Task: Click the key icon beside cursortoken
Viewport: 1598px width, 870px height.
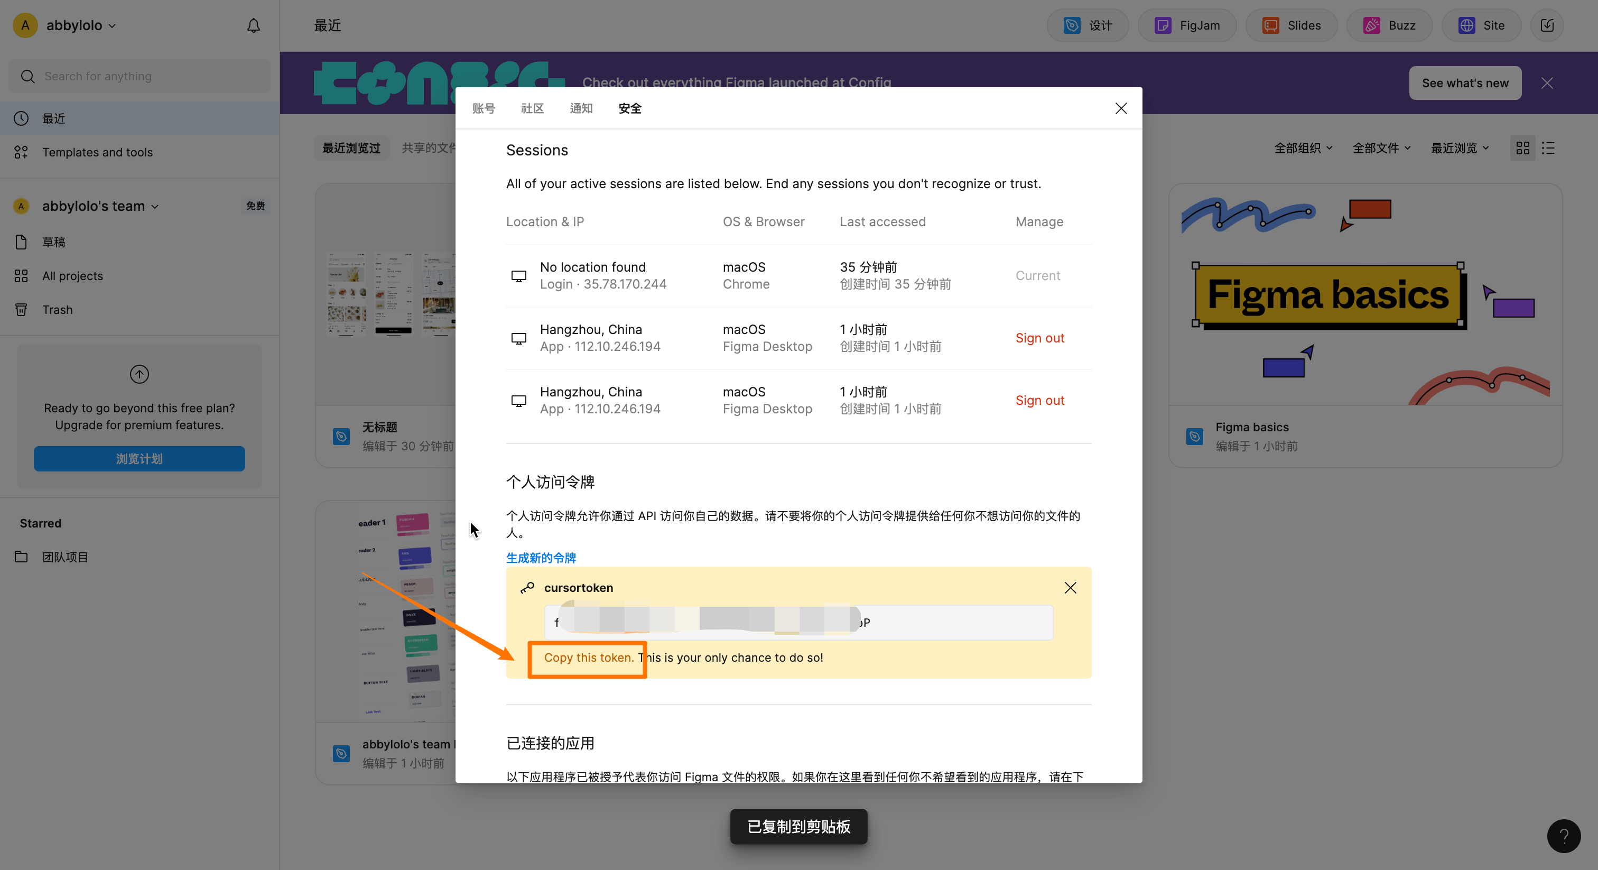Action: 527,588
